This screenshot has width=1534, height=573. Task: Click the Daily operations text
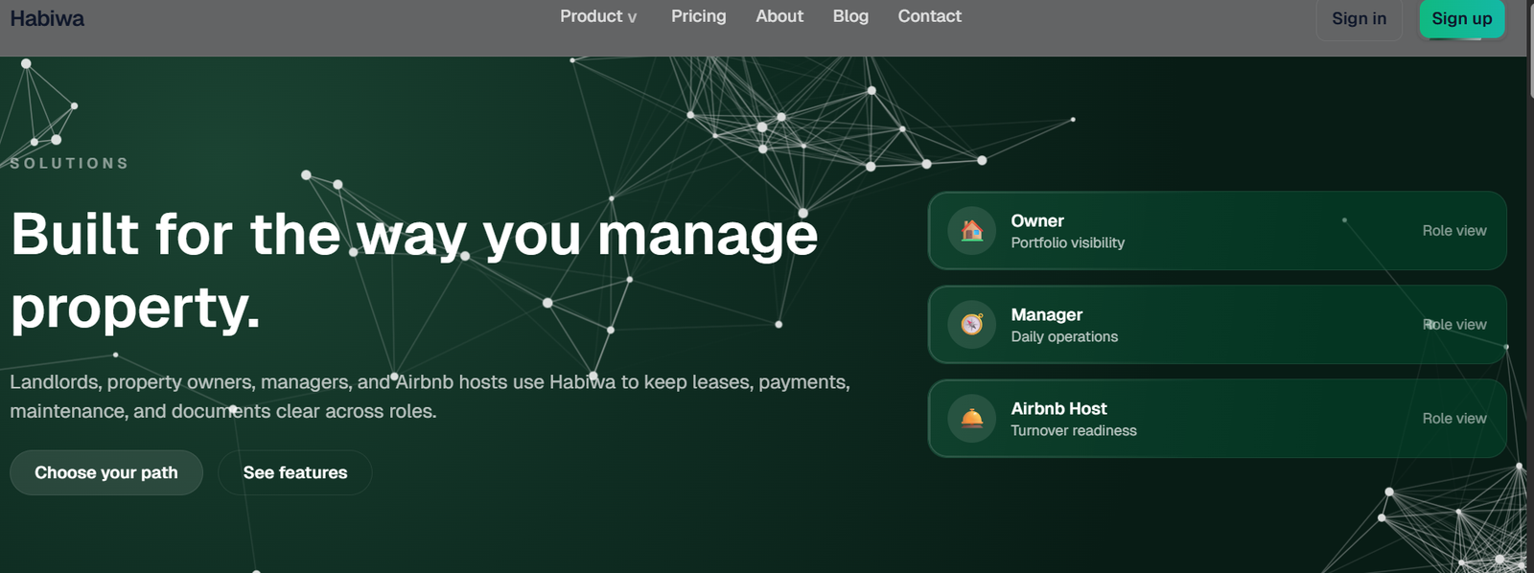point(1064,337)
